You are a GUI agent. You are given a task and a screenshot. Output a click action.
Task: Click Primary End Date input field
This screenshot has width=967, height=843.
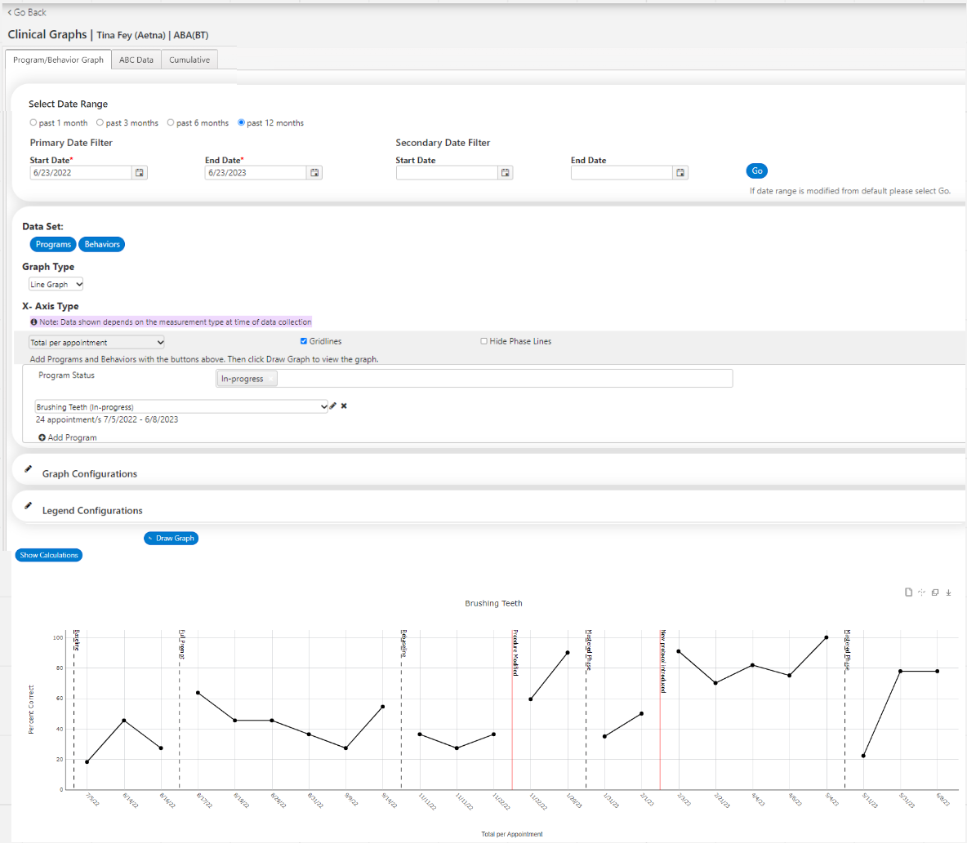click(x=256, y=172)
